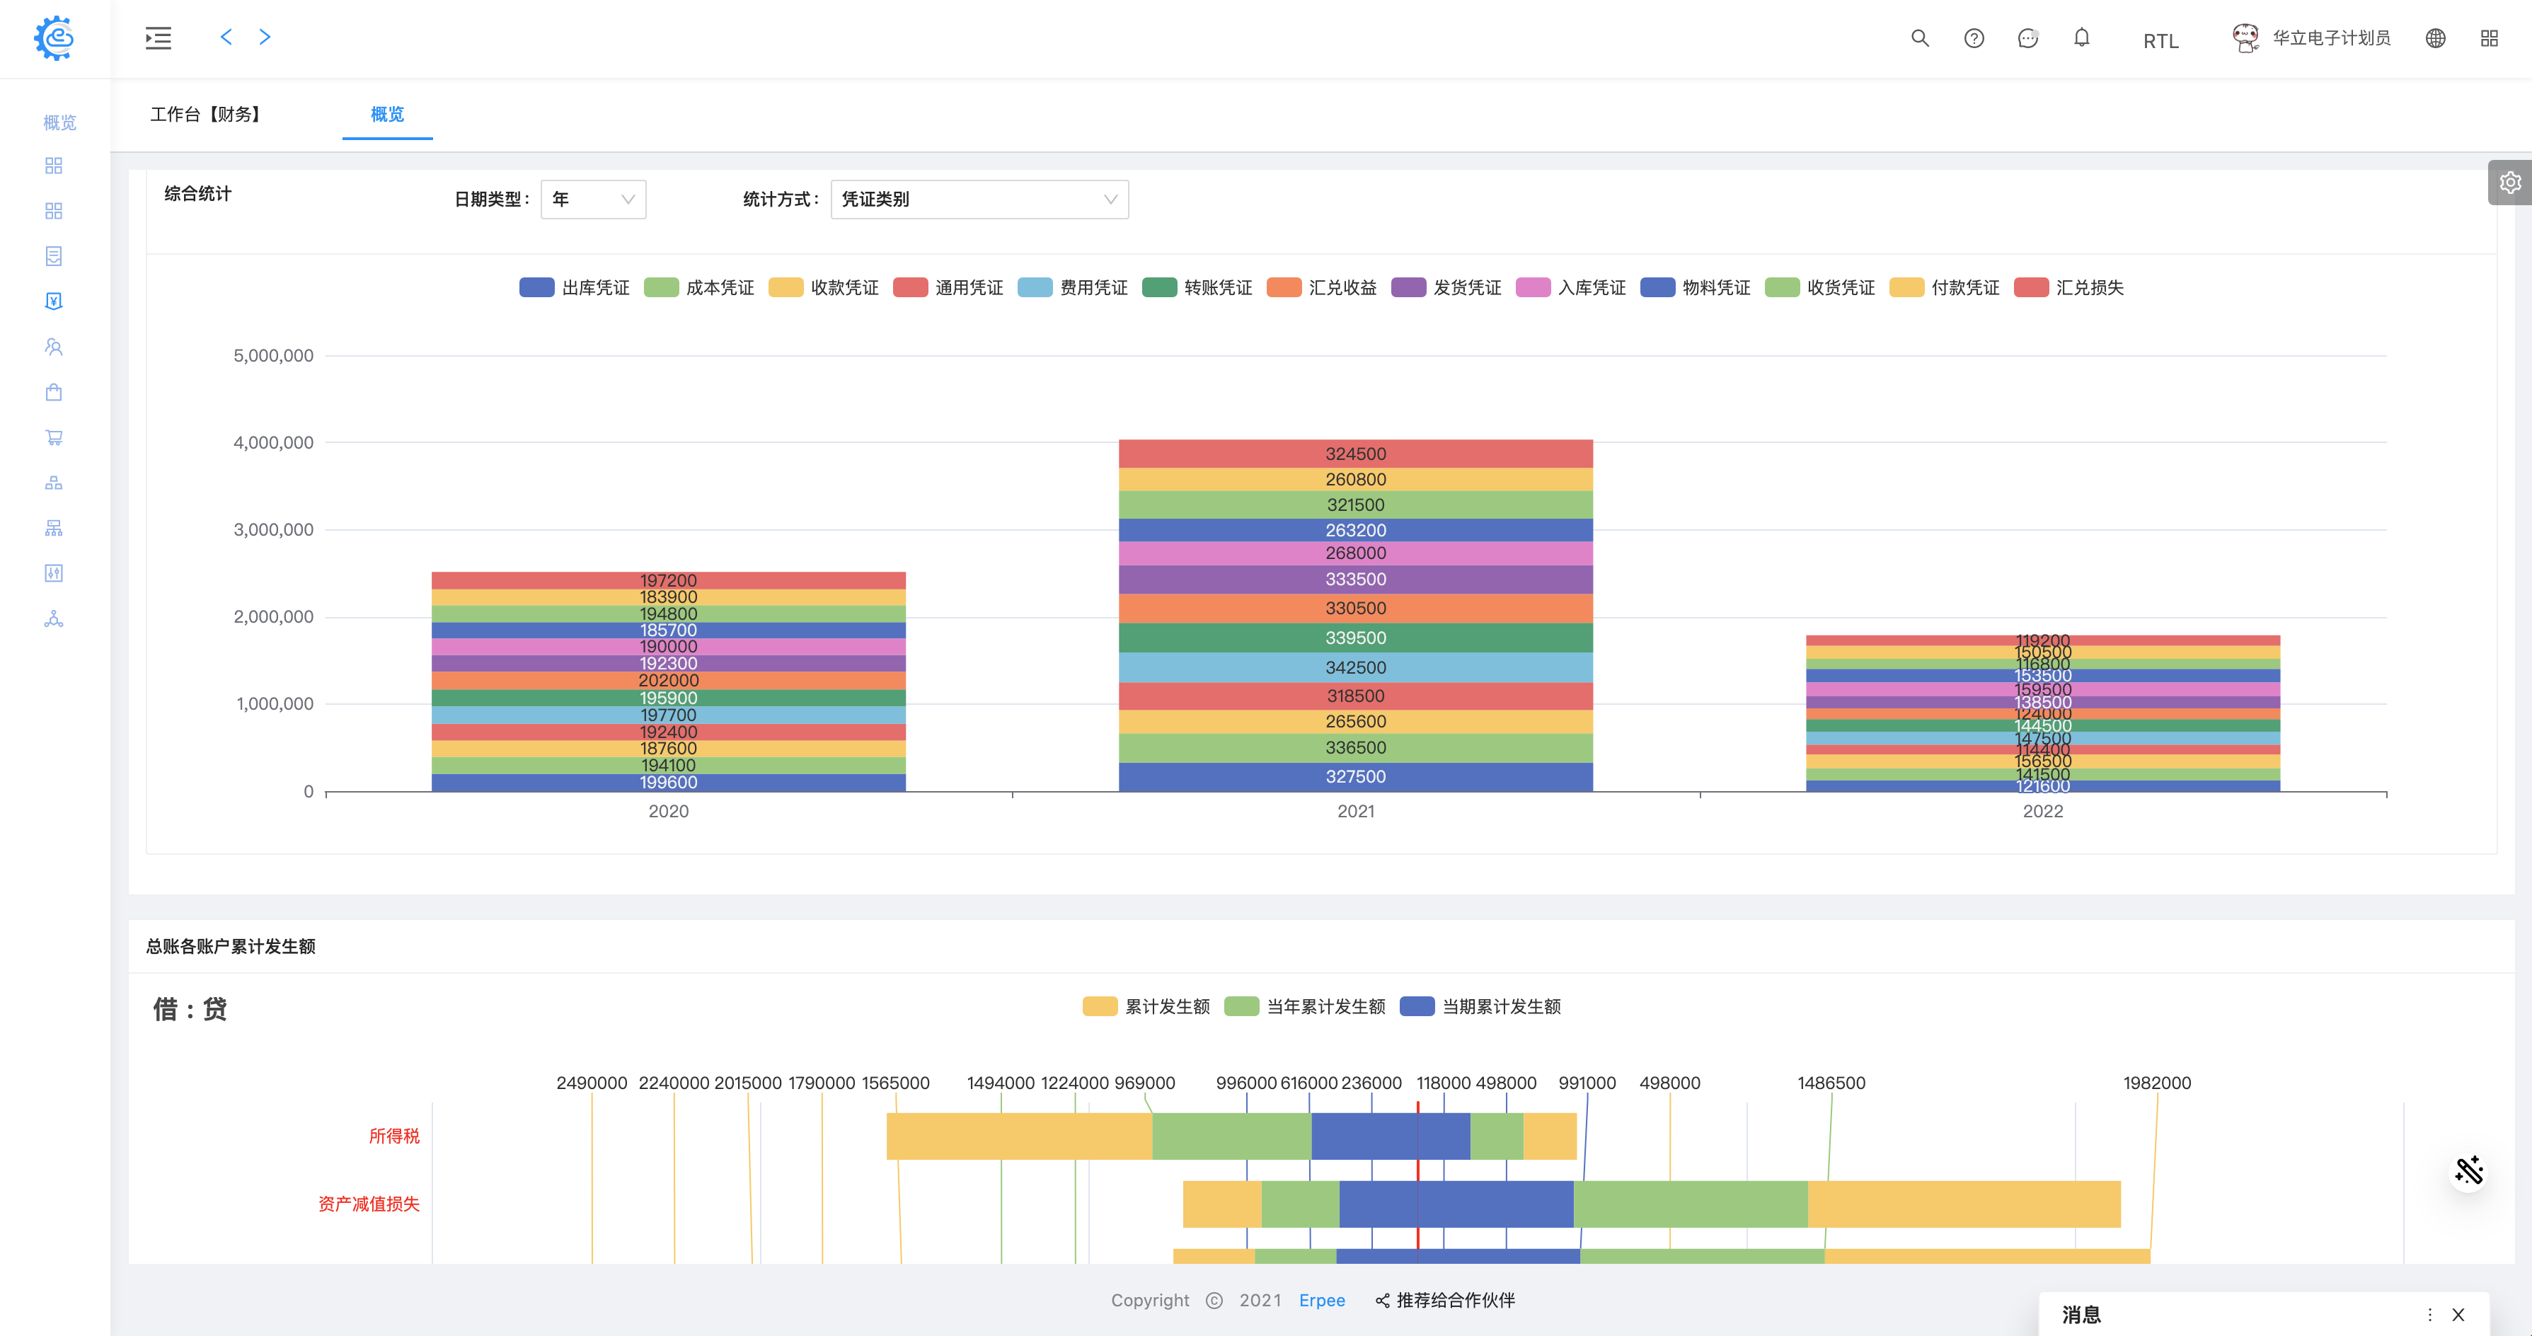The height and width of the screenshot is (1336, 2532).
Task: Open the settings gear on right edge
Action: point(2509,183)
